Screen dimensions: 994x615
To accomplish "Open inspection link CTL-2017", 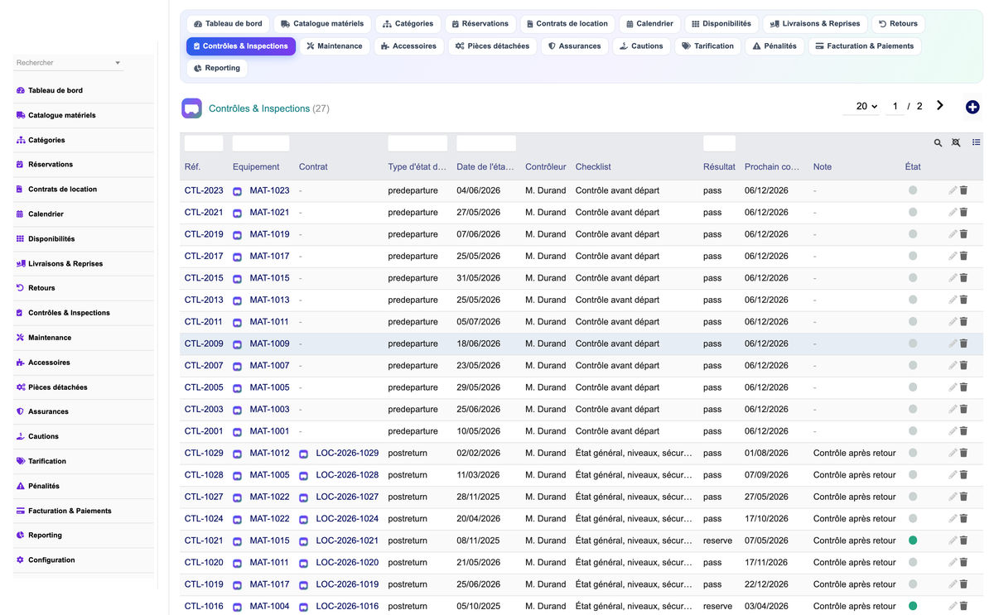I will pos(204,257).
